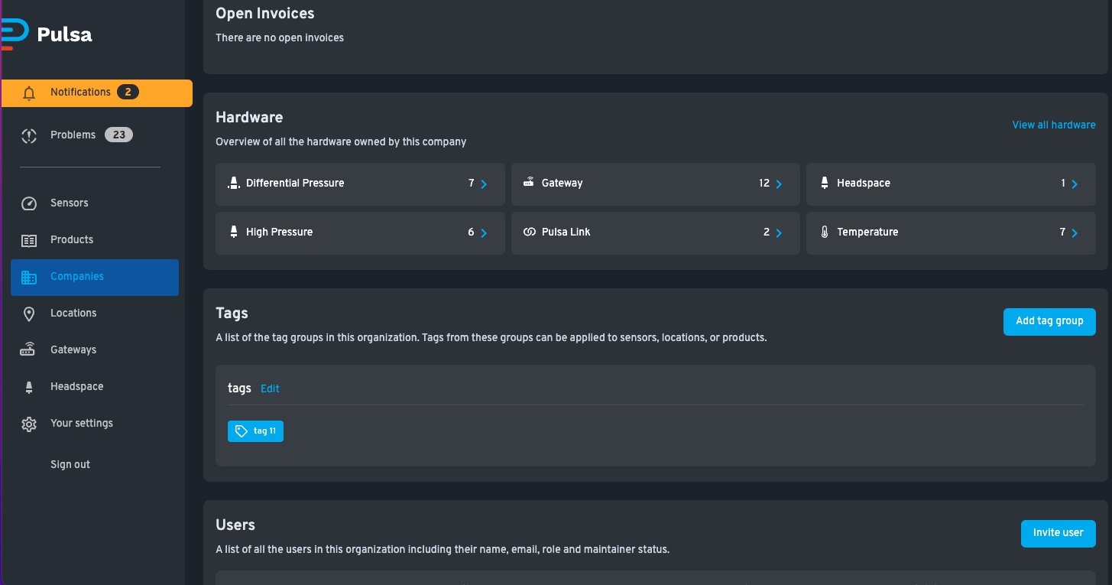The height and width of the screenshot is (585, 1112).
Task: Click the Differential Pressure sensor icon
Action: tap(234, 184)
